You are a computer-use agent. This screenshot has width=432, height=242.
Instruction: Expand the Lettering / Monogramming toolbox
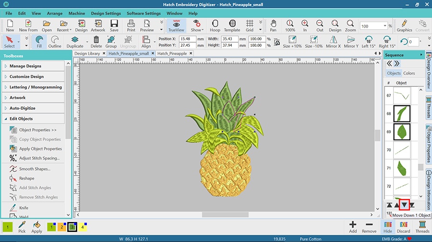[36, 87]
